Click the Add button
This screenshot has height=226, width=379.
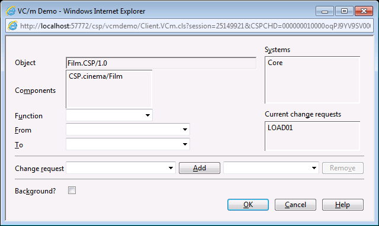(200, 168)
